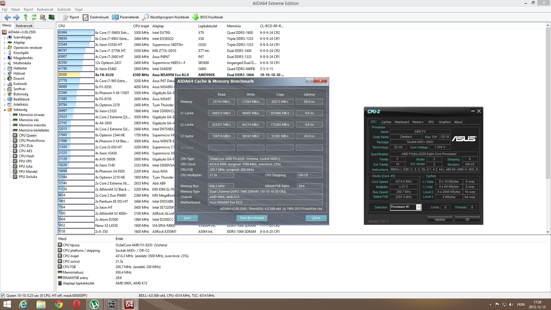551x310 pixels.
Task: Expand the Megjelenítés tree node
Action: tap(5, 58)
